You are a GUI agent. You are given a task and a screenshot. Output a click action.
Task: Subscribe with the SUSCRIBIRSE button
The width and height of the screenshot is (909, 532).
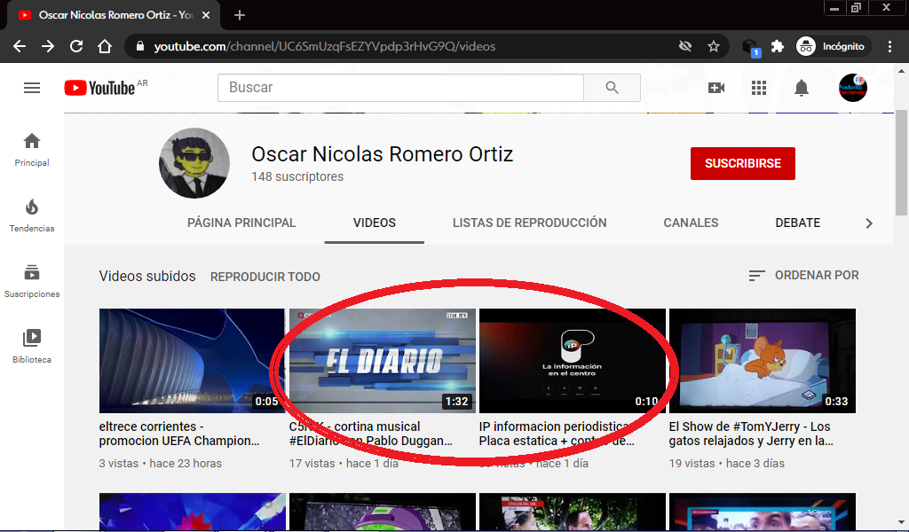[x=743, y=163]
